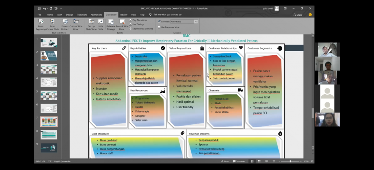Click the Save icon in quick access toolbar
The height and width of the screenshot is (170, 374).
(x=39, y=8)
